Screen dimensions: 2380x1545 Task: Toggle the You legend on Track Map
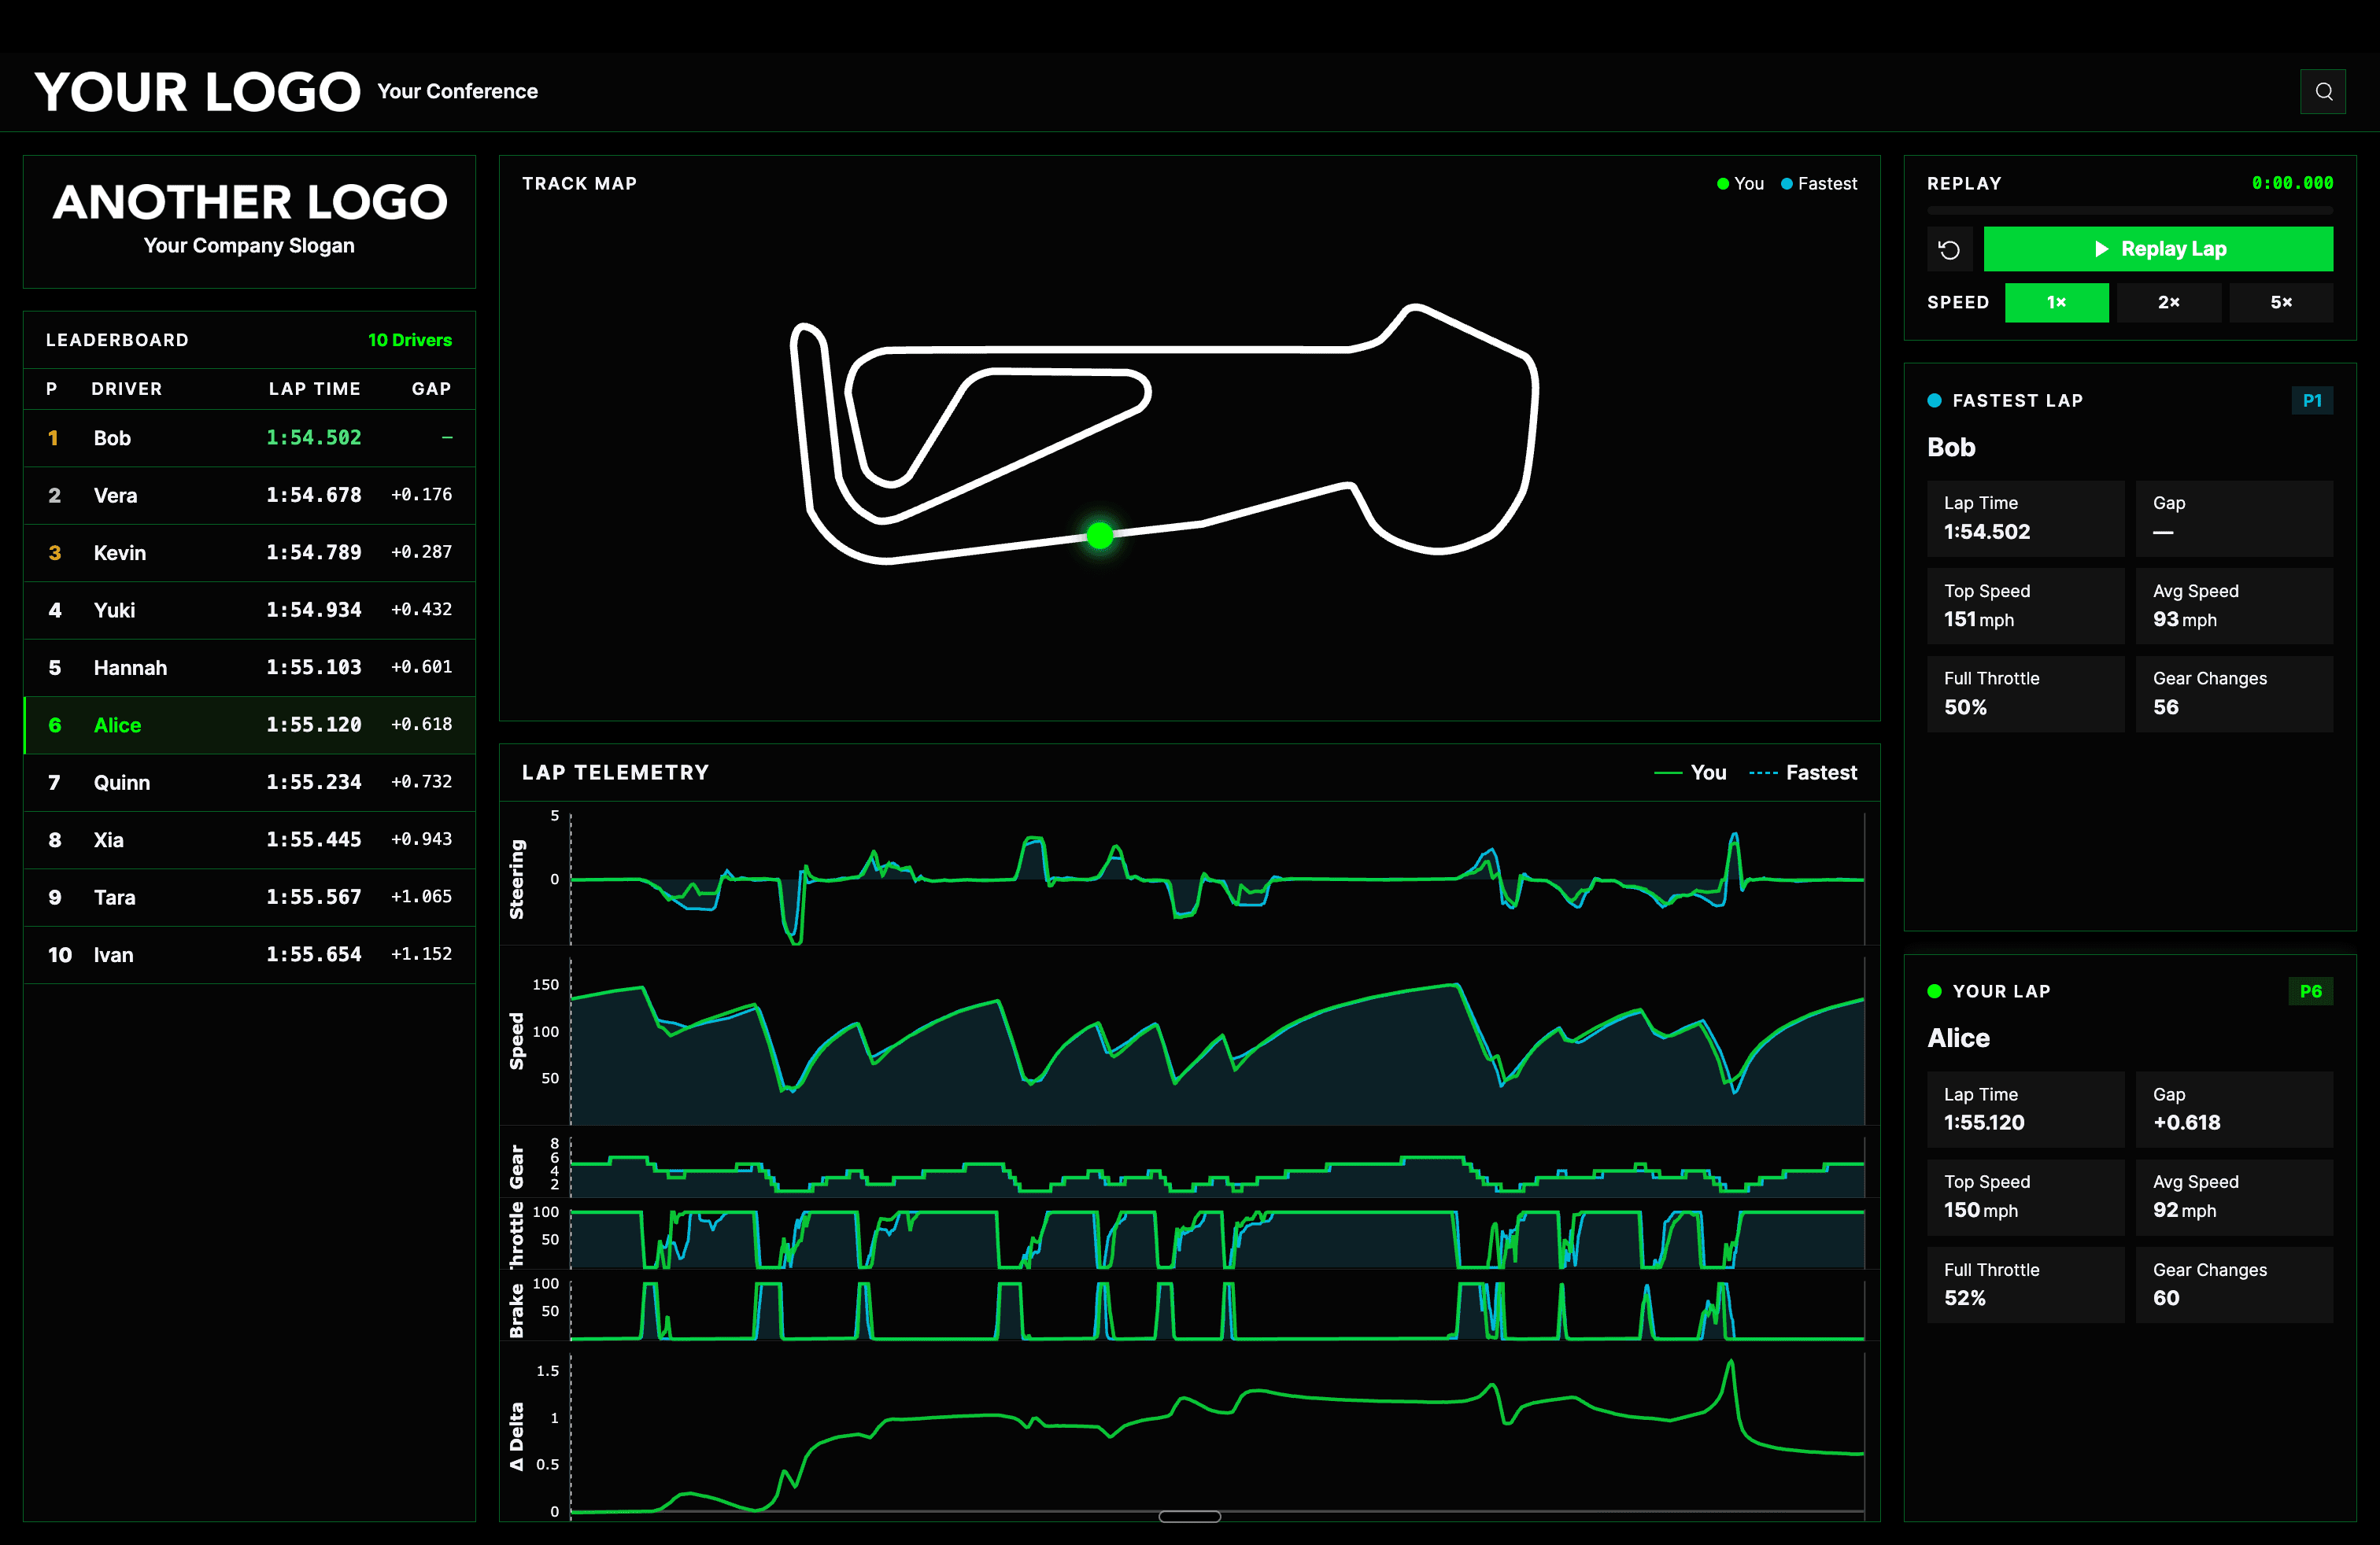(x=1740, y=183)
